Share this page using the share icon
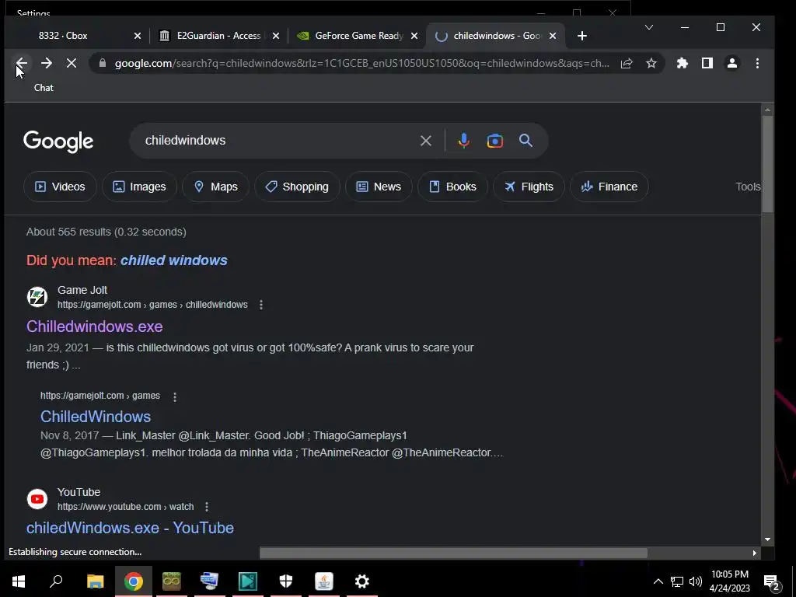 click(627, 63)
